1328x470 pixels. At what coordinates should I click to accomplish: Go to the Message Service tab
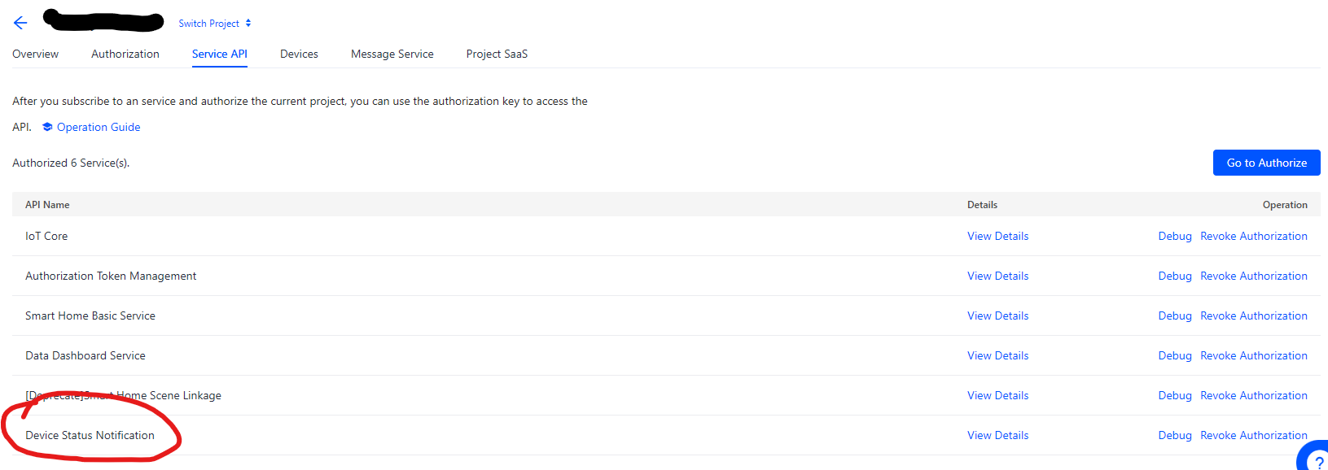[x=392, y=54]
